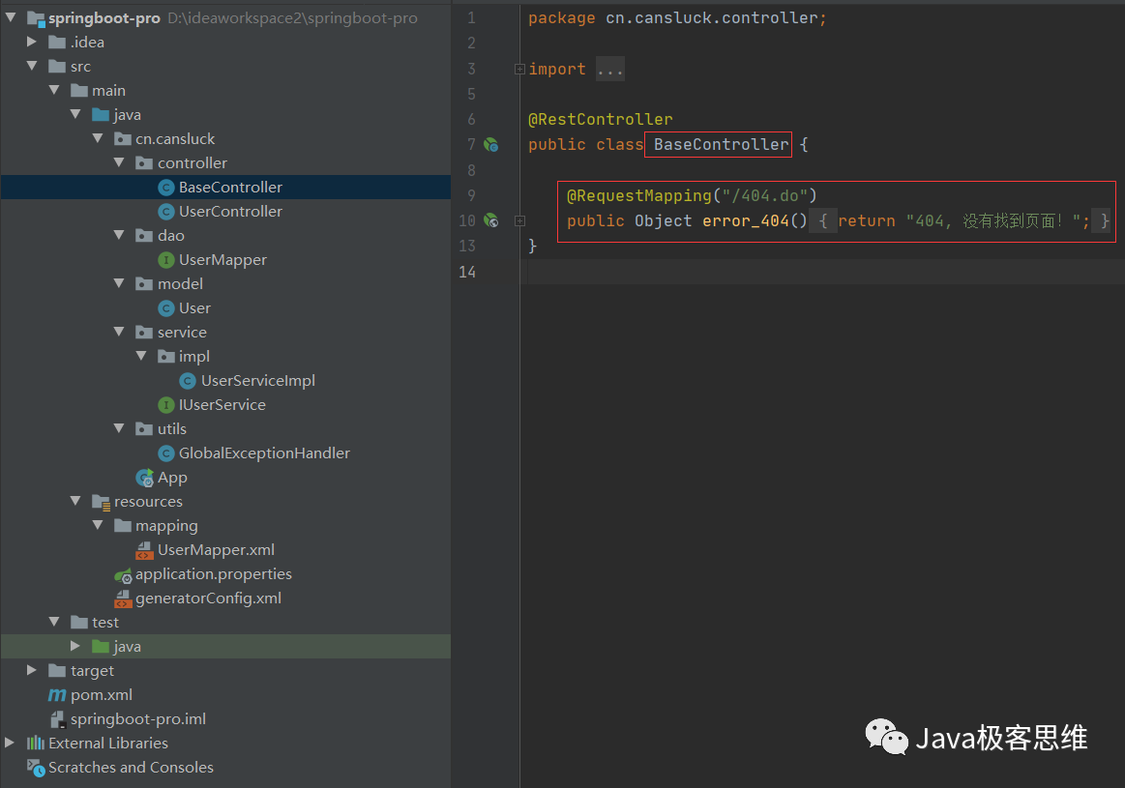The height and width of the screenshot is (788, 1125).
Task: Unfold the error_404 method body on line 10
Action: tap(519, 220)
